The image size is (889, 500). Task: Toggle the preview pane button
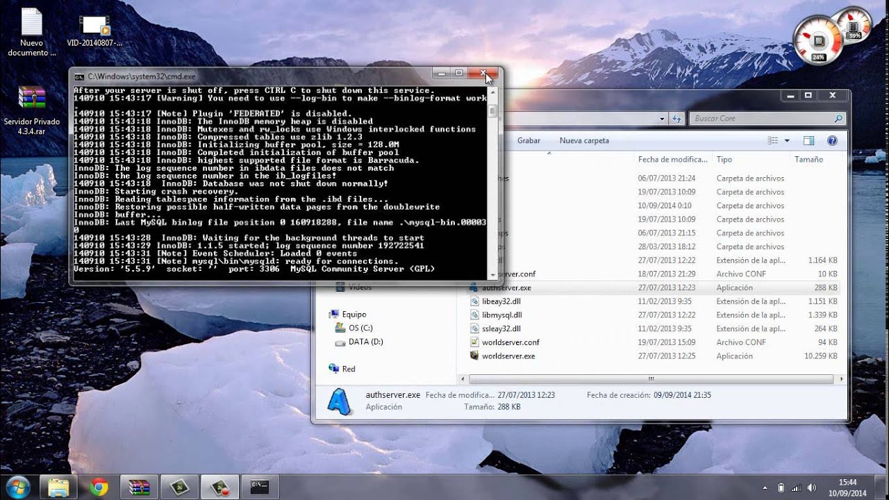[808, 140]
